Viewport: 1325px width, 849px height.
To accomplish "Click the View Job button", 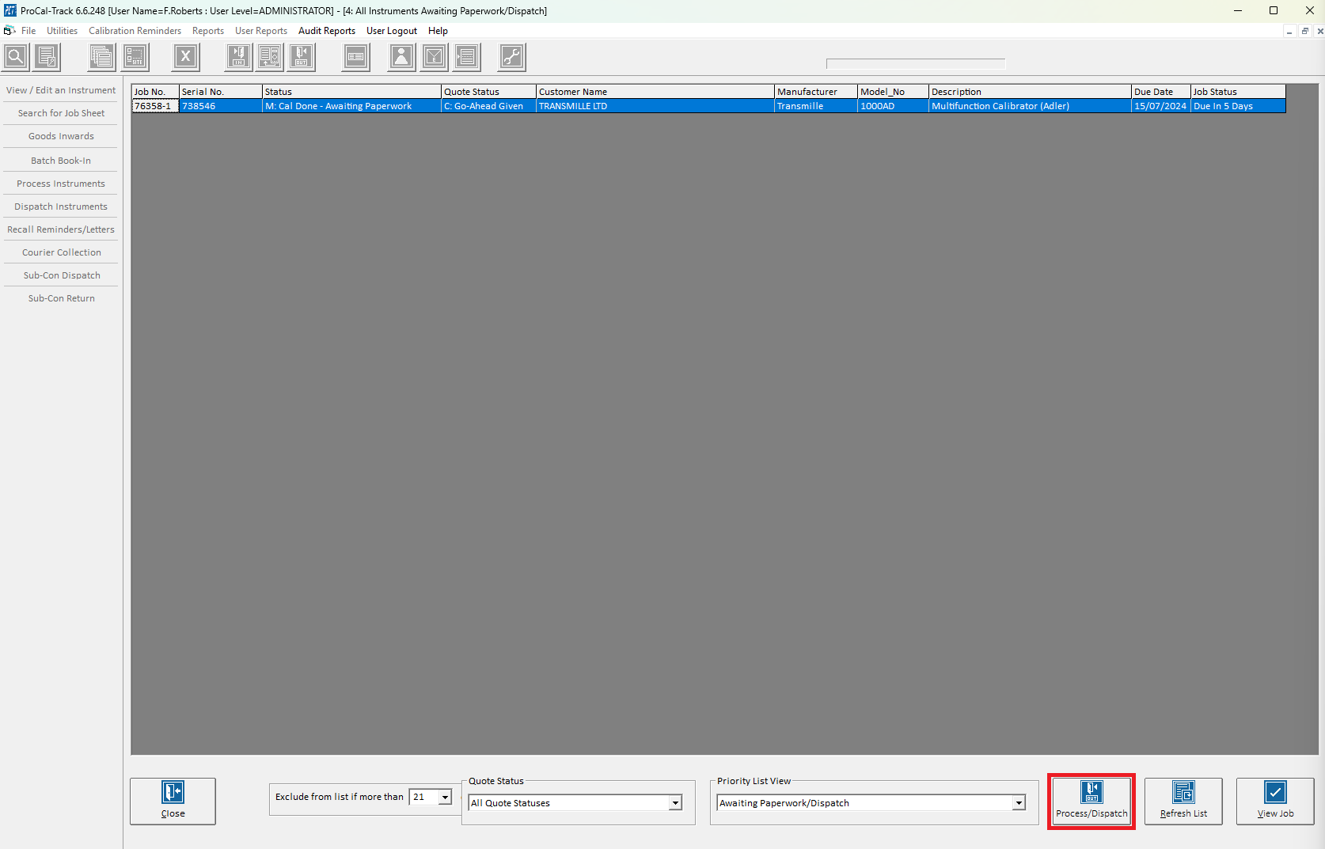I will tap(1275, 801).
